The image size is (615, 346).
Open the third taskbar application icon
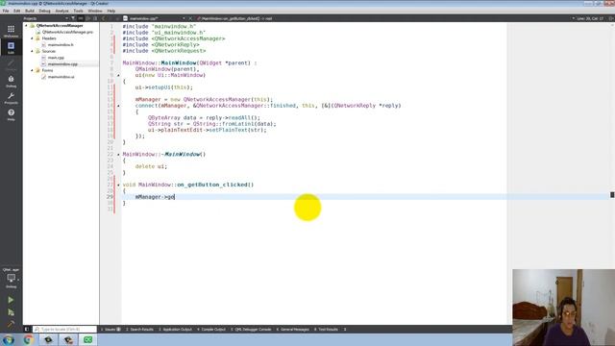(48, 339)
